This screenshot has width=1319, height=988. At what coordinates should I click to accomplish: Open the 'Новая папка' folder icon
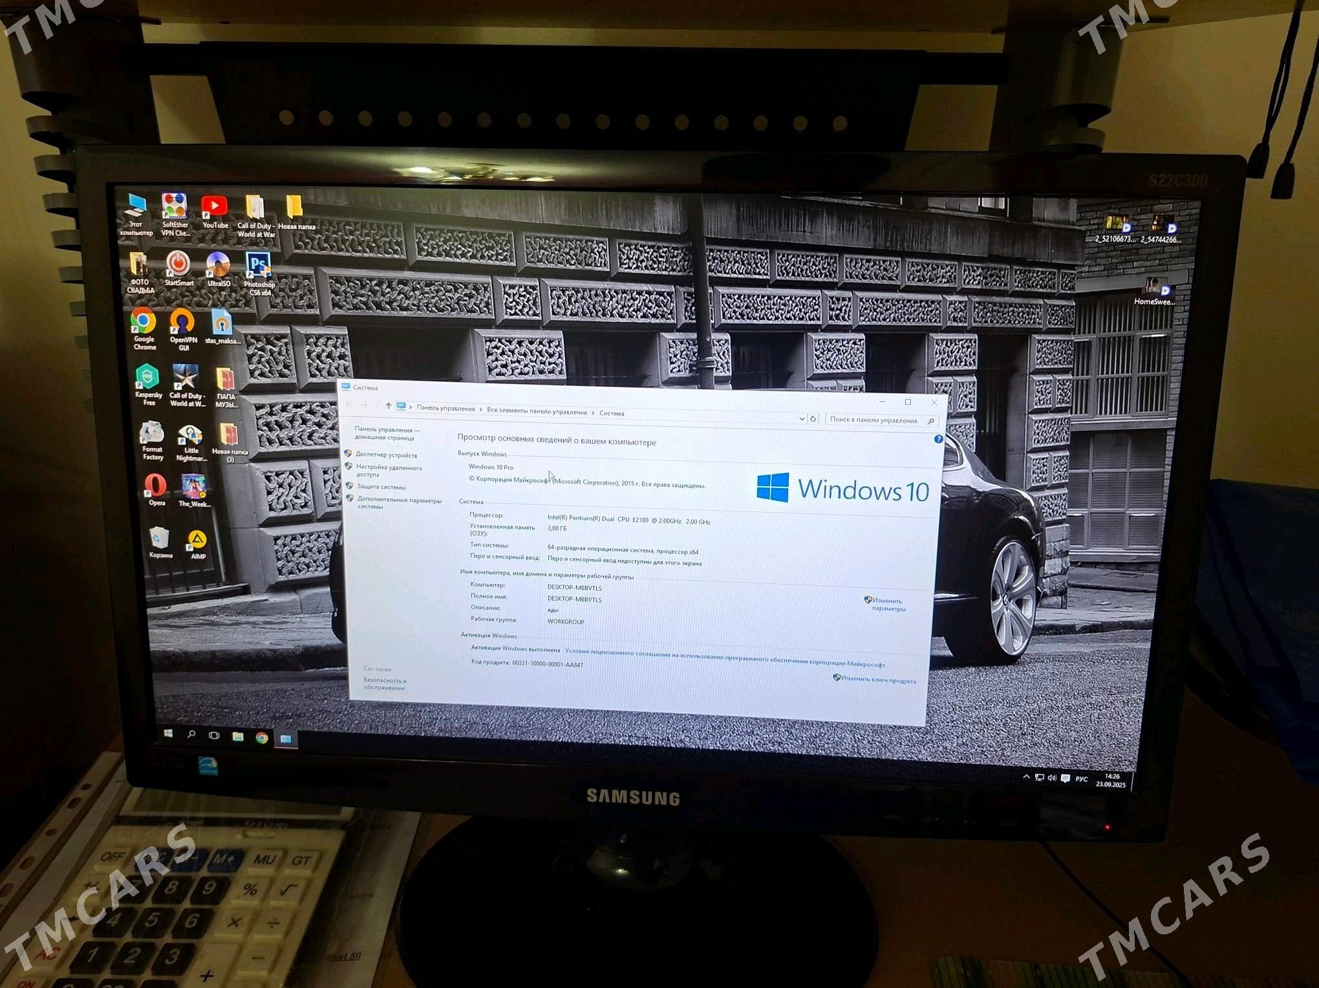pyautogui.click(x=296, y=213)
